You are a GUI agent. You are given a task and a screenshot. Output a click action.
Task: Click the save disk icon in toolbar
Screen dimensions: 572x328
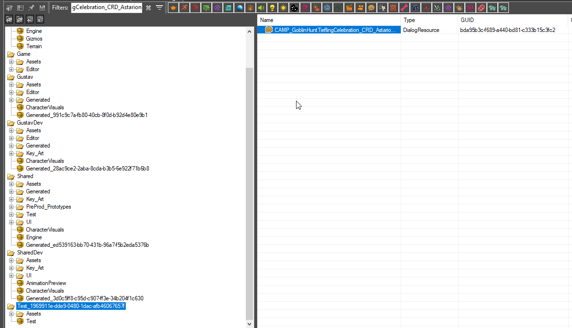(x=42, y=8)
